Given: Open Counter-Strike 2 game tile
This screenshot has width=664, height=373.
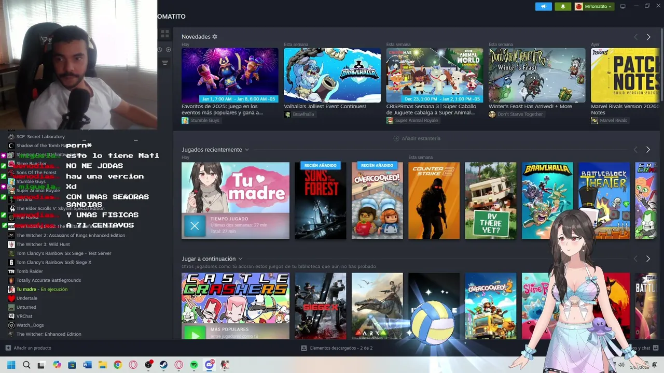Looking at the screenshot, I should pos(434,200).
